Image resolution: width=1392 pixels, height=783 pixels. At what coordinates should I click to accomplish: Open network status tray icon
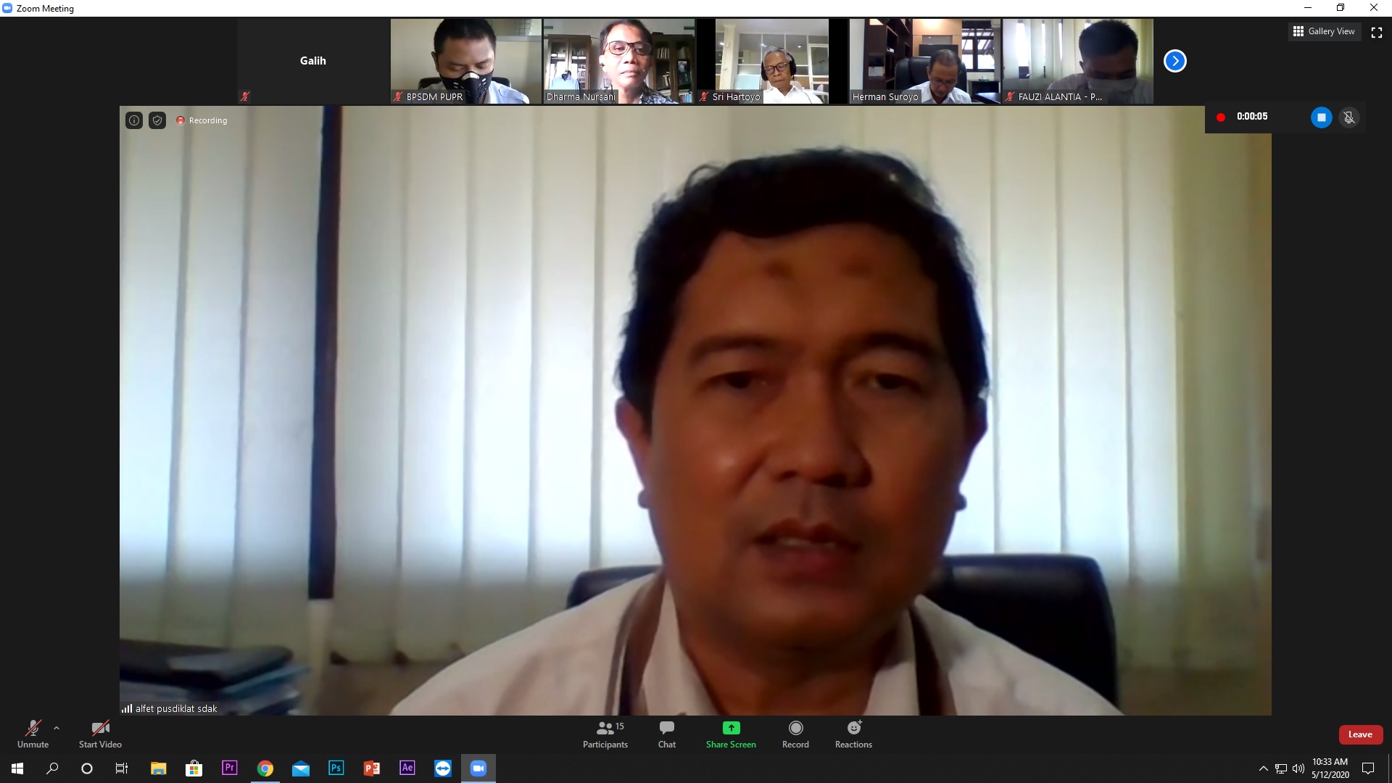pyautogui.click(x=1281, y=768)
